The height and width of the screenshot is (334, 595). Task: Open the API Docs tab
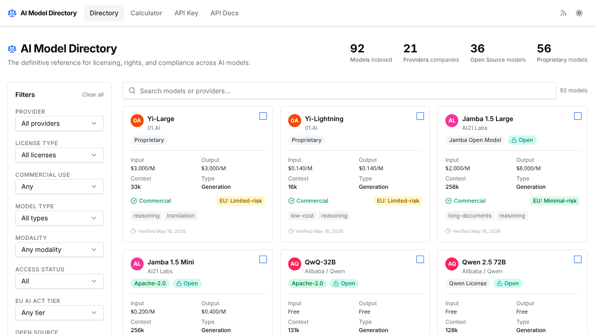(x=225, y=13)
